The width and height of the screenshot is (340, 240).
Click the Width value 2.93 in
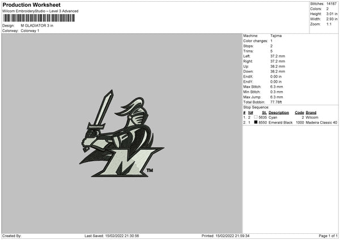(331, 19)
